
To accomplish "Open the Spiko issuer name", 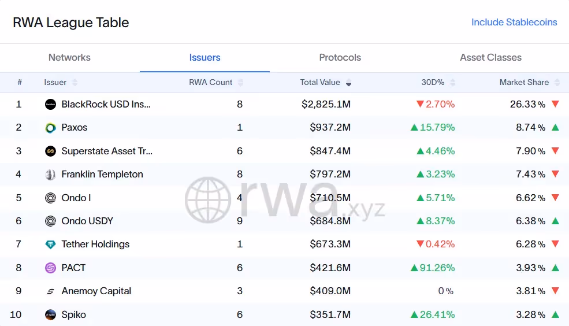I will [x=74, y=314].
